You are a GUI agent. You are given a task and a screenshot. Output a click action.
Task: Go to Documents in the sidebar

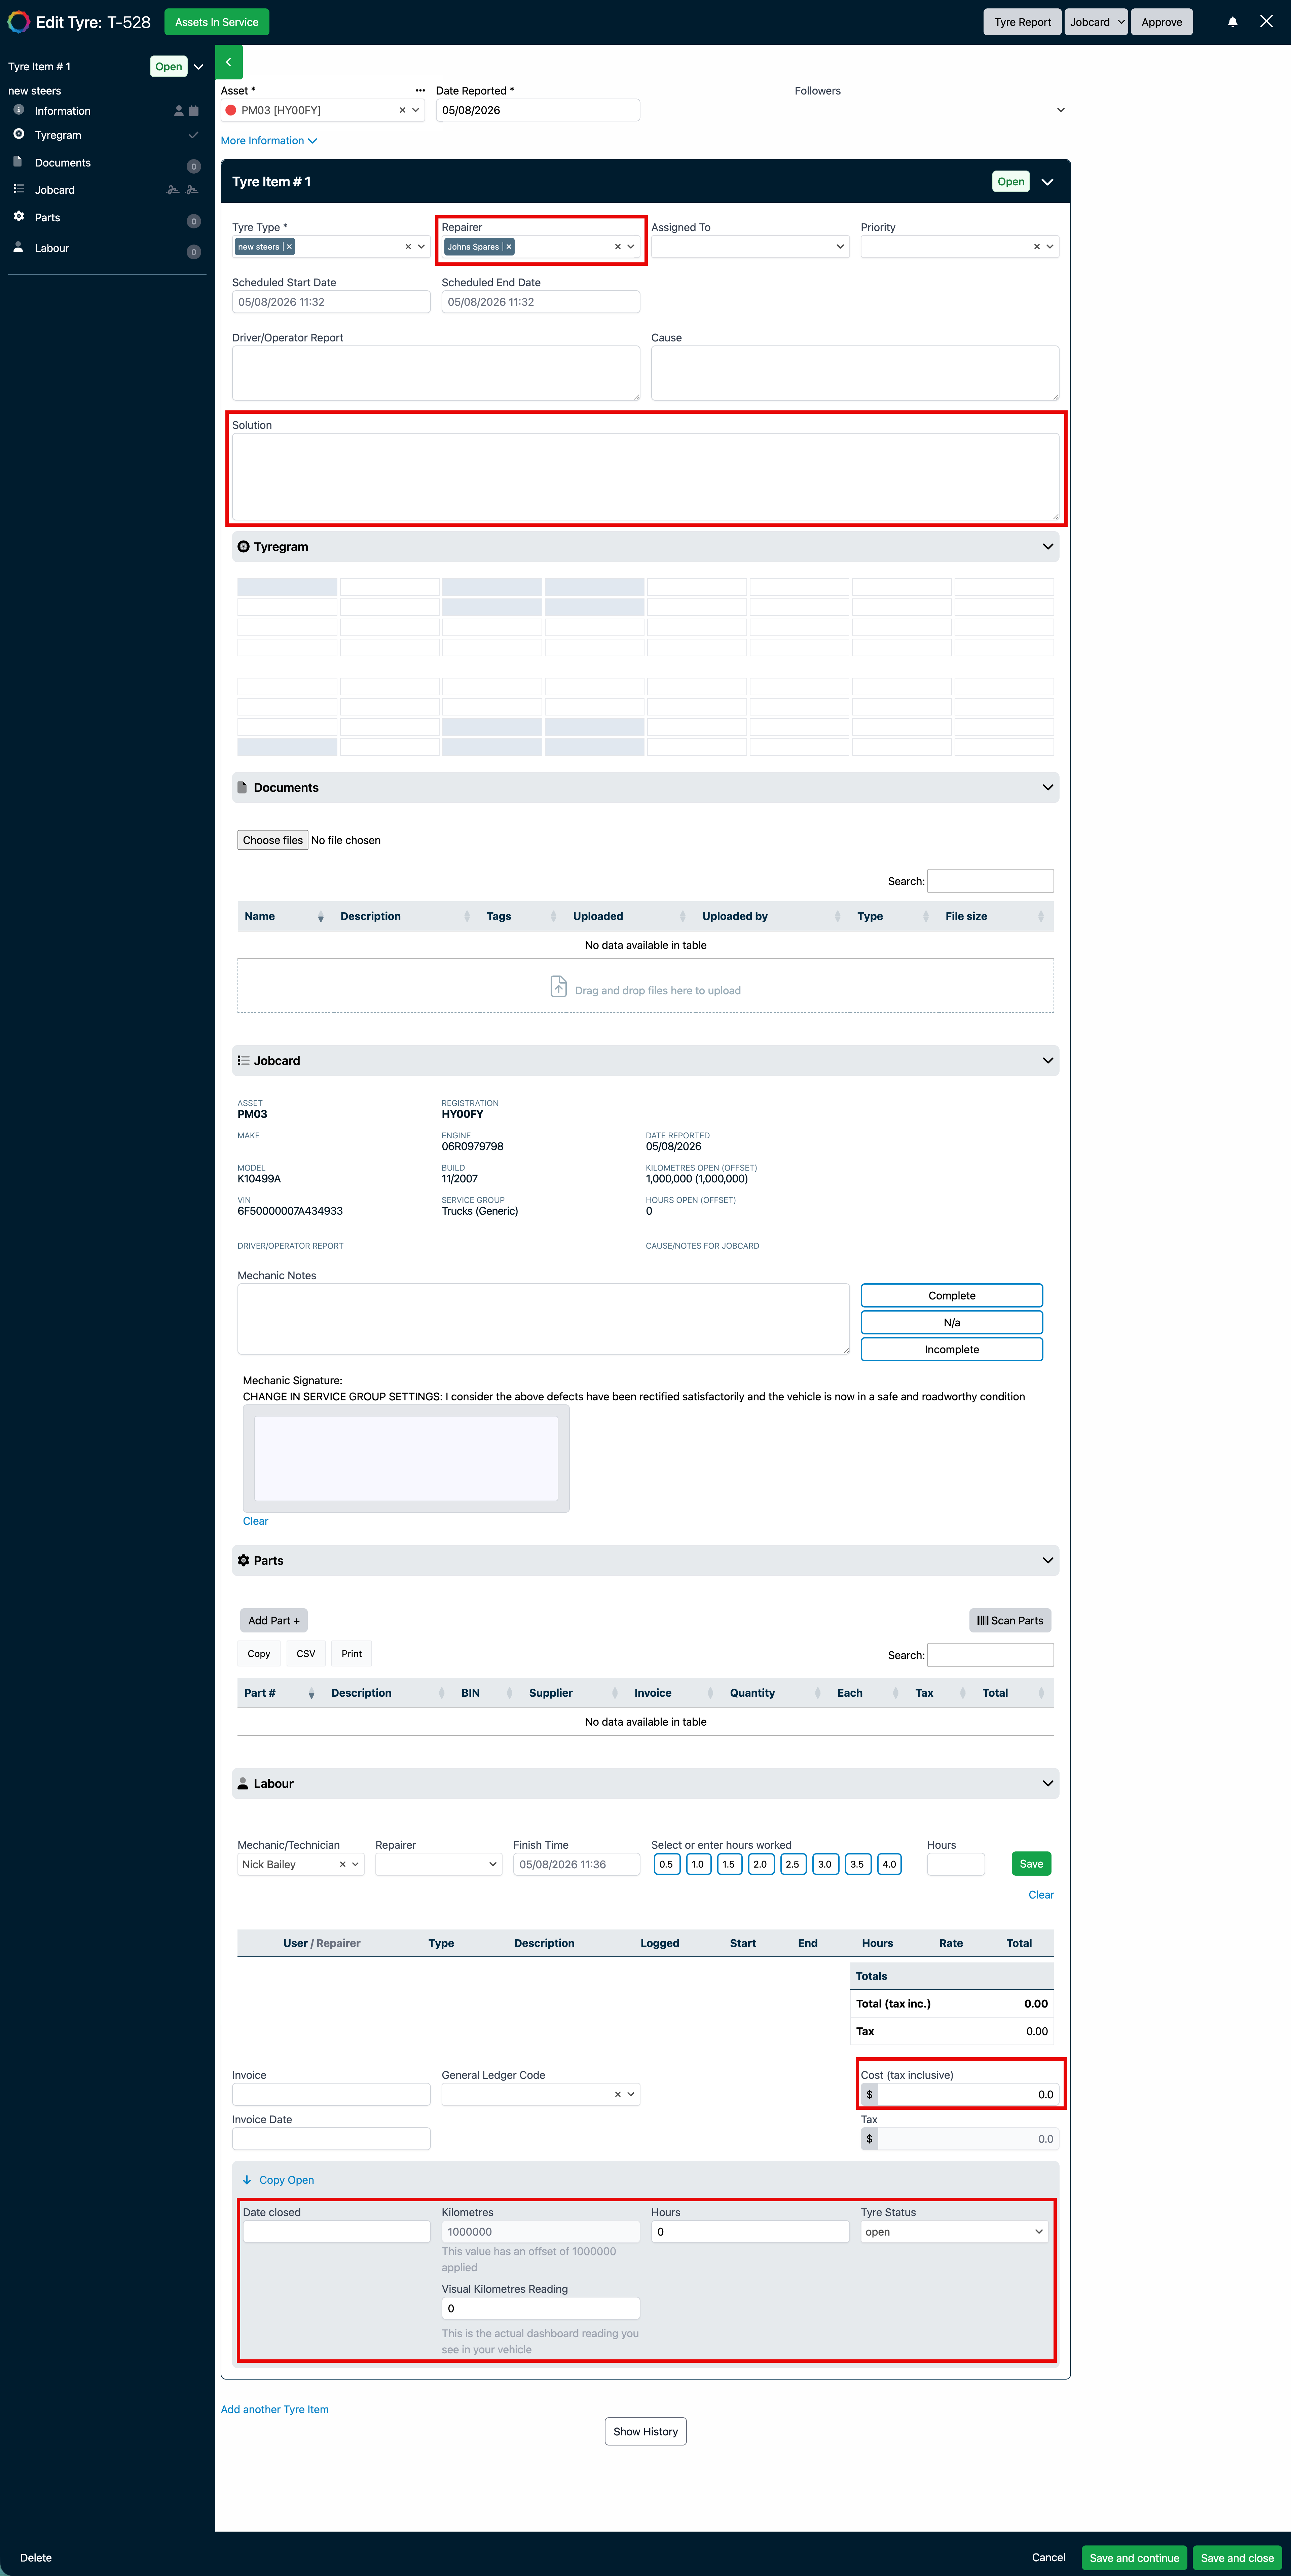pos(62,163)
